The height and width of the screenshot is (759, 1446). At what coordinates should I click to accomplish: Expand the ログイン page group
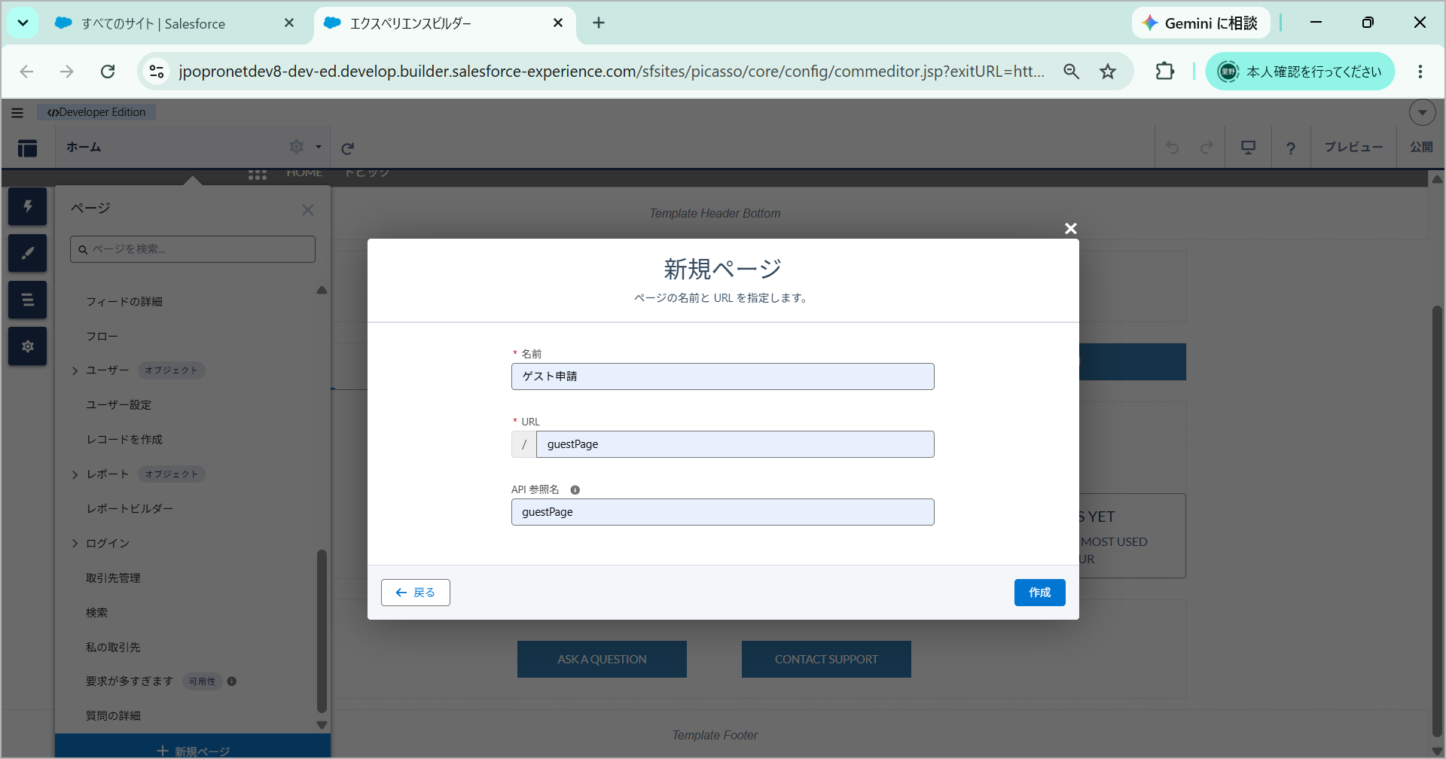[x=75, y=544]
